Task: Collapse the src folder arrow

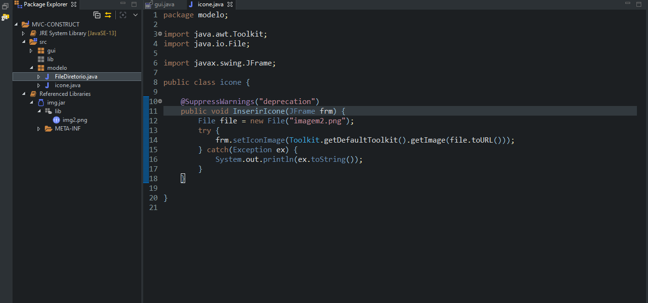Action: pyautogui.click(x=24, y=42)
